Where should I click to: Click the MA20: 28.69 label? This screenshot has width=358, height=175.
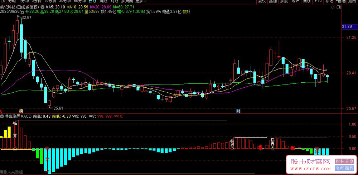click(101, 7)
